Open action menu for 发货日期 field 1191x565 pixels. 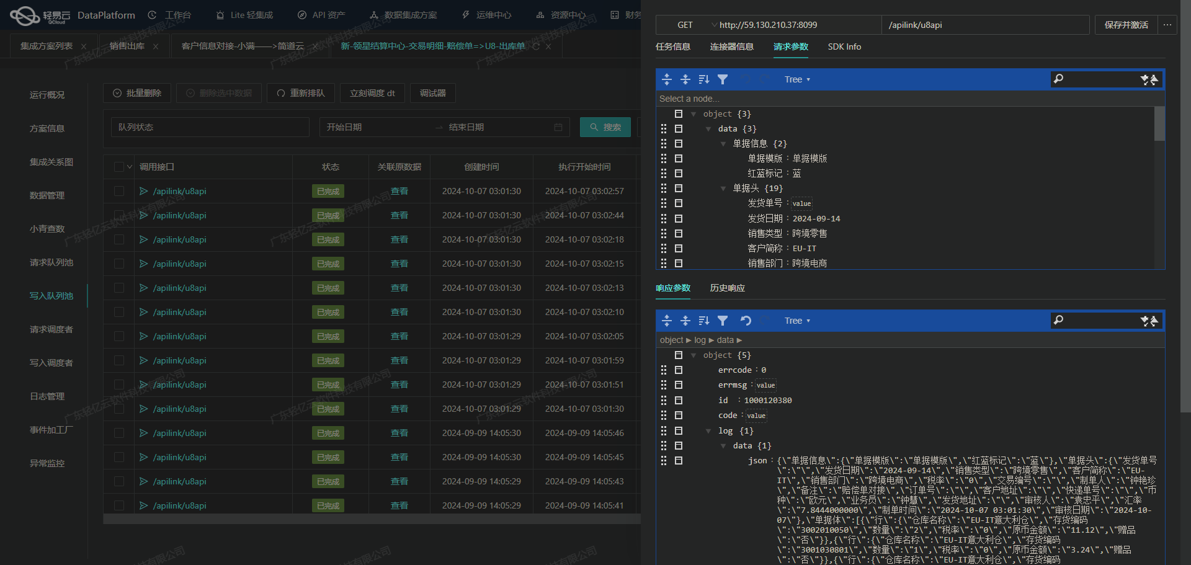click(x=679, y=218)
